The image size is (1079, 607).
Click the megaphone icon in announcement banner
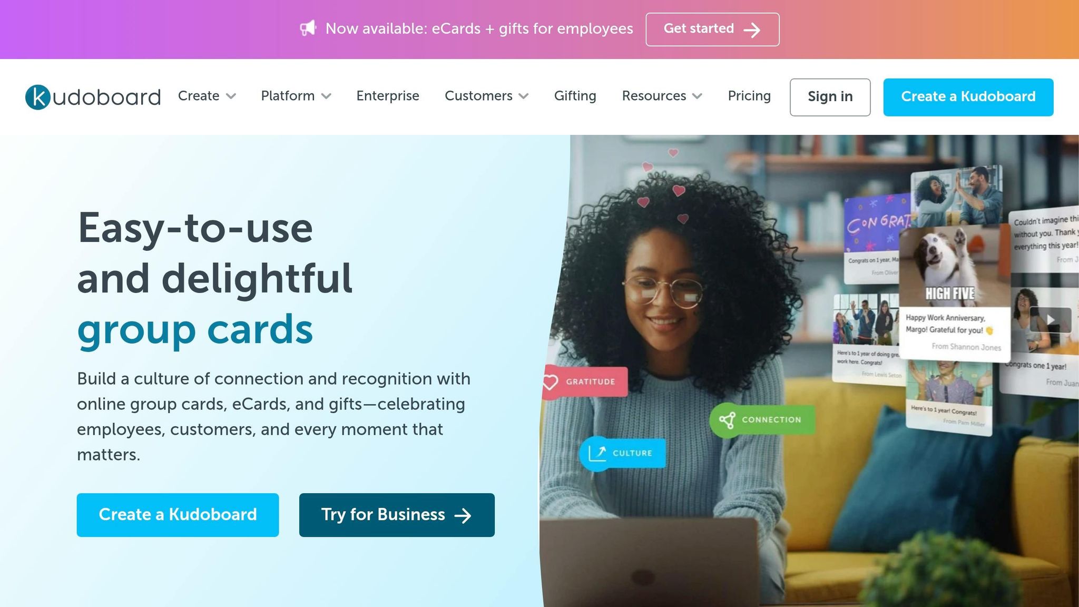[x=308, y=28]
